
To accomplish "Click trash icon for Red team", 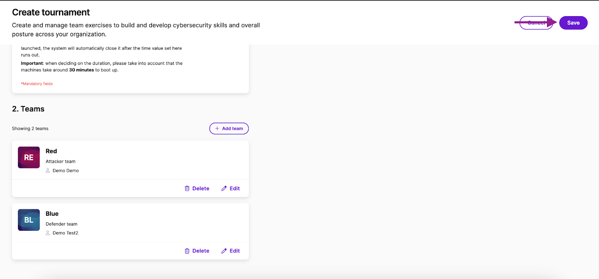I will [187, 188].
